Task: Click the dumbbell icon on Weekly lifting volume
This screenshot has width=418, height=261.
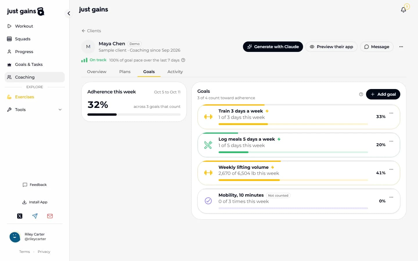Action: coord(208,173)
